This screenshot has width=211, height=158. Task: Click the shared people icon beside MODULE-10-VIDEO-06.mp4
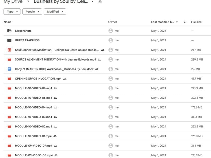coord(55,88)
